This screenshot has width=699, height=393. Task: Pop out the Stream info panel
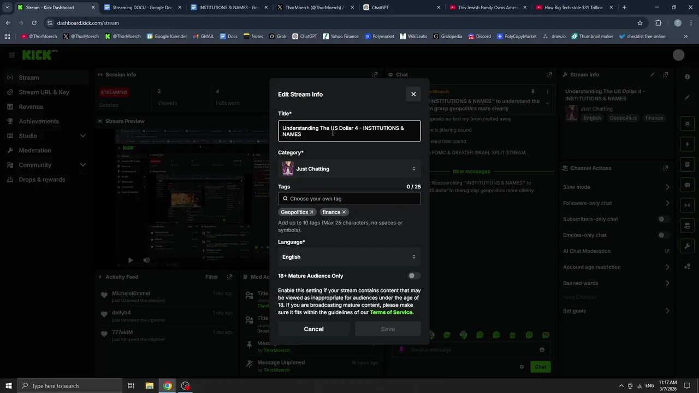point(666,75)
